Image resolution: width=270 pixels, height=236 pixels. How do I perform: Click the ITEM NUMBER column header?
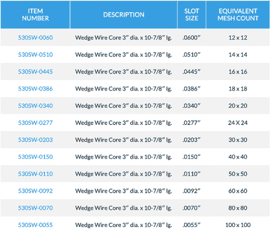click(35, 15)
